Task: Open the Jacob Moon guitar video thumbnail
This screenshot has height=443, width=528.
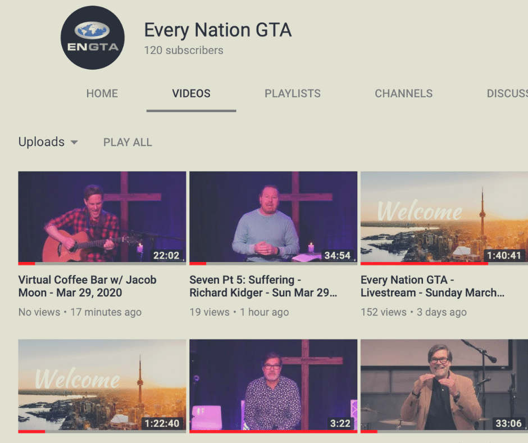Action: [x=102, y=218]
